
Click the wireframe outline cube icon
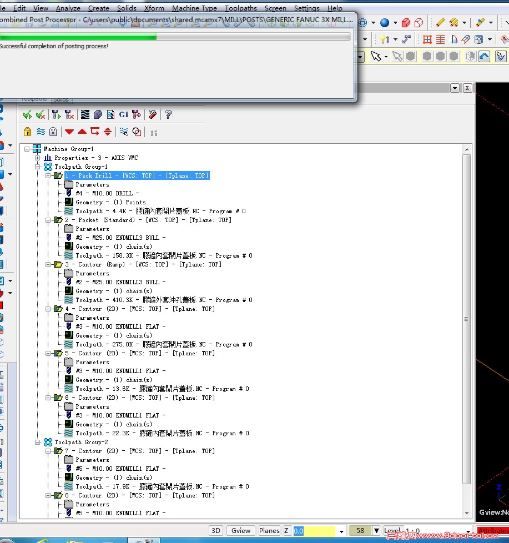419,23
